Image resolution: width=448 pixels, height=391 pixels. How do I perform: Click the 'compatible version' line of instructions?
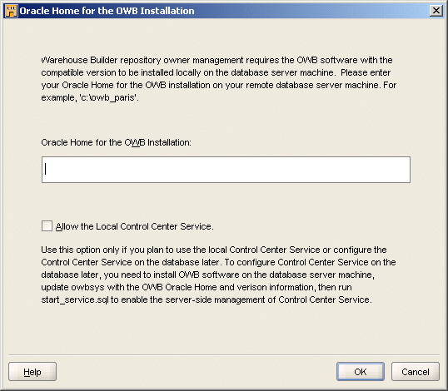[x=216, y=72]
